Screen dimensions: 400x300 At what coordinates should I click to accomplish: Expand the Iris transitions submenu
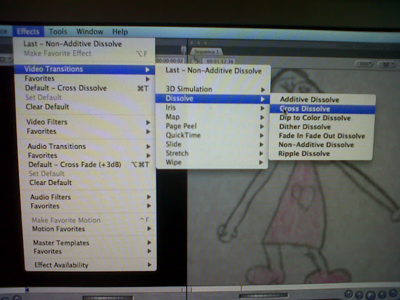(x=212, y=108)
